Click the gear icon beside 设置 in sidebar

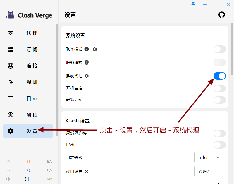[x=11, y=131]
